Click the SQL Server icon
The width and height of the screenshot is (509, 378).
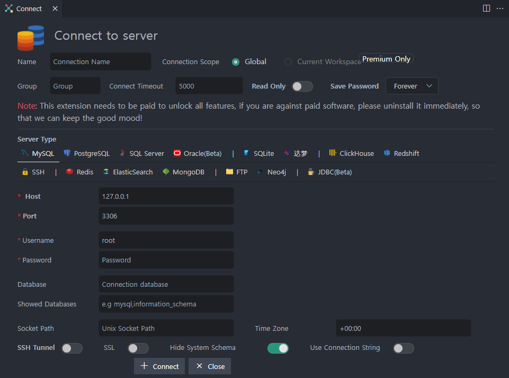pyautogui.click(x=122, y=153)
